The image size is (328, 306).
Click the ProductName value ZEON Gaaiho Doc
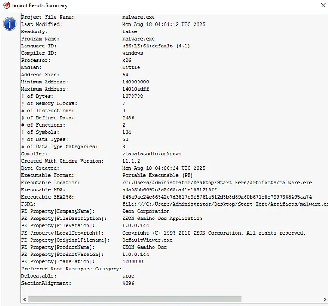(x=144, y=247)
